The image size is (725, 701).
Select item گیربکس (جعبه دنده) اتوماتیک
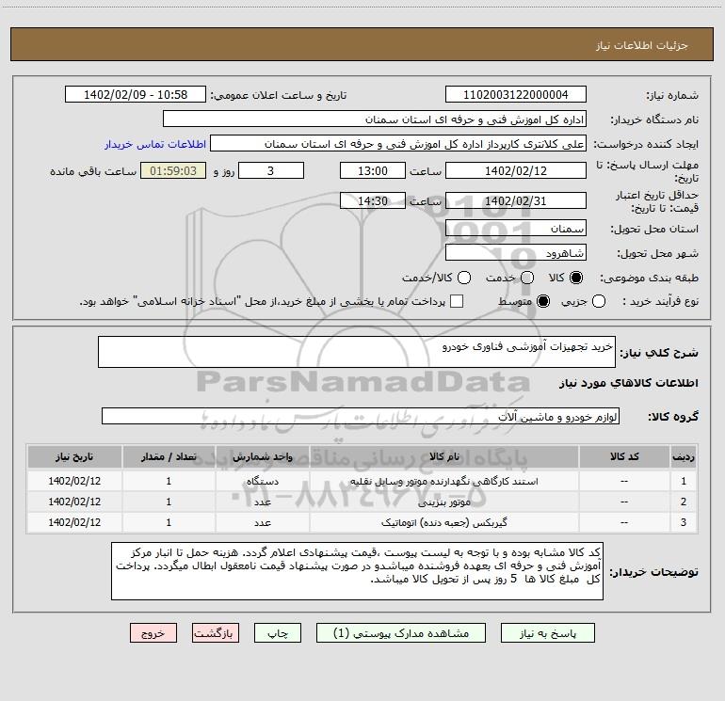pyautogui.click(x=443, y=522)
